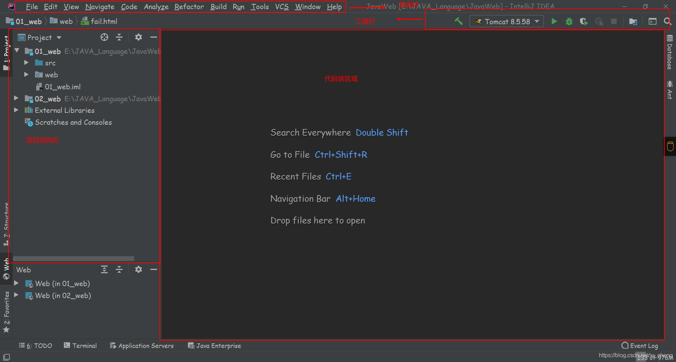Image resolution: width=676 pixels, height=362 pixels.
Task: Open Project panel settings gear
Action: click(x=138, y=37)
